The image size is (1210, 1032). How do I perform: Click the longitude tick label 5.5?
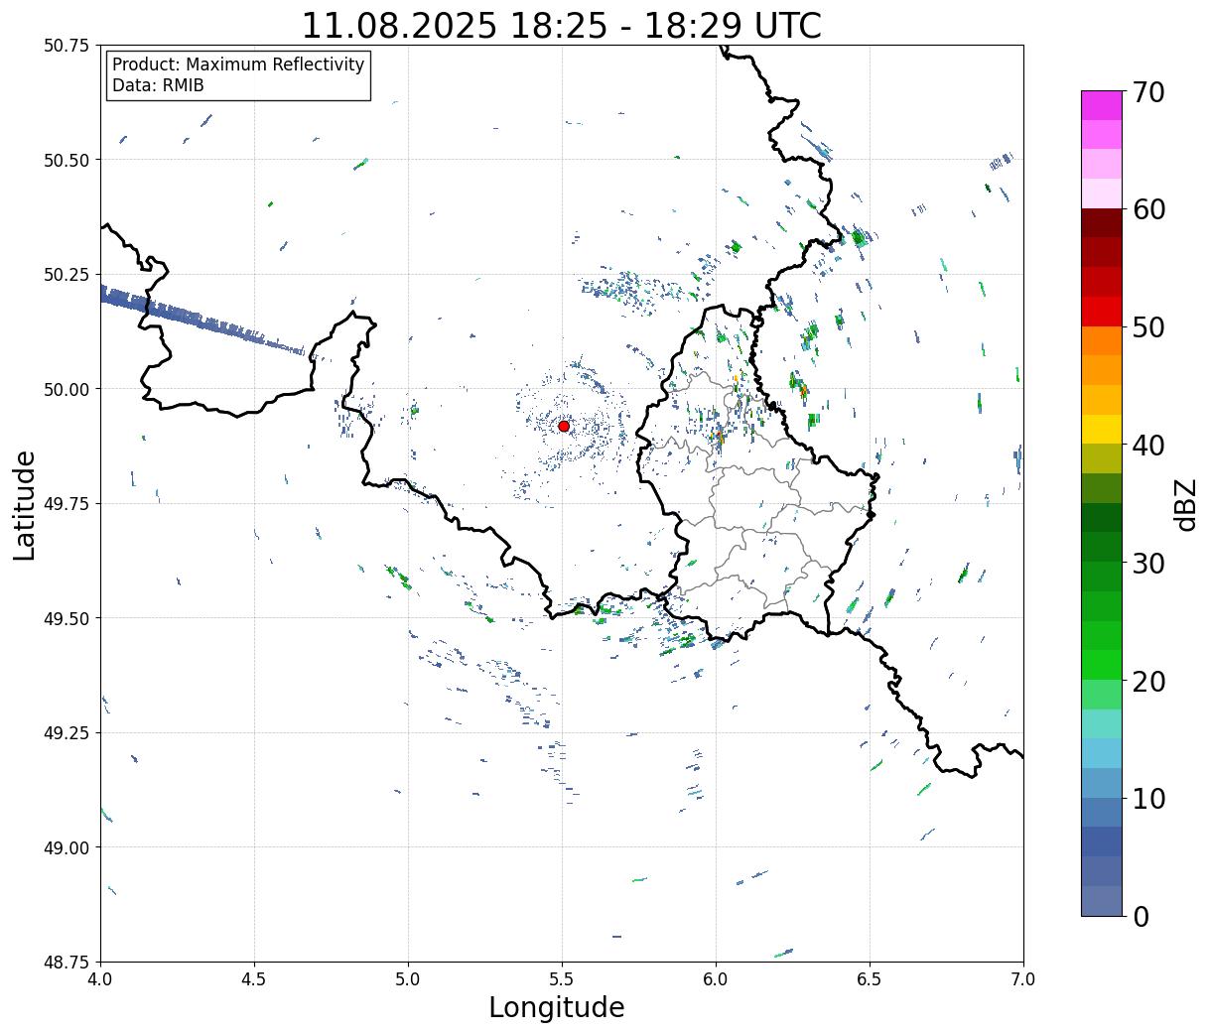click(562, 978)
